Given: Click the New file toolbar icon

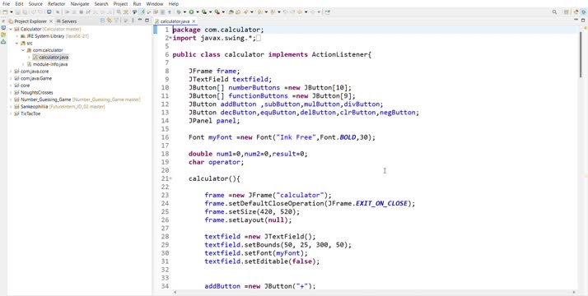Looking at the screenshot, I should point(5,12).
